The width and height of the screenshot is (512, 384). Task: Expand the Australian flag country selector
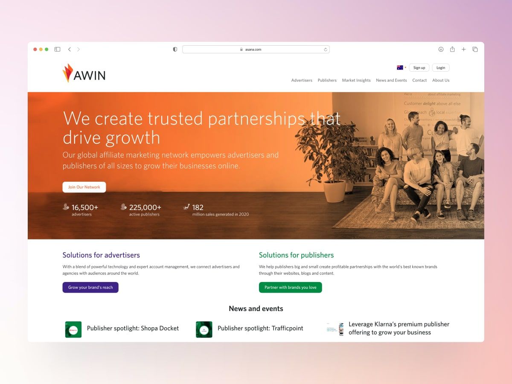pos(401,67)
